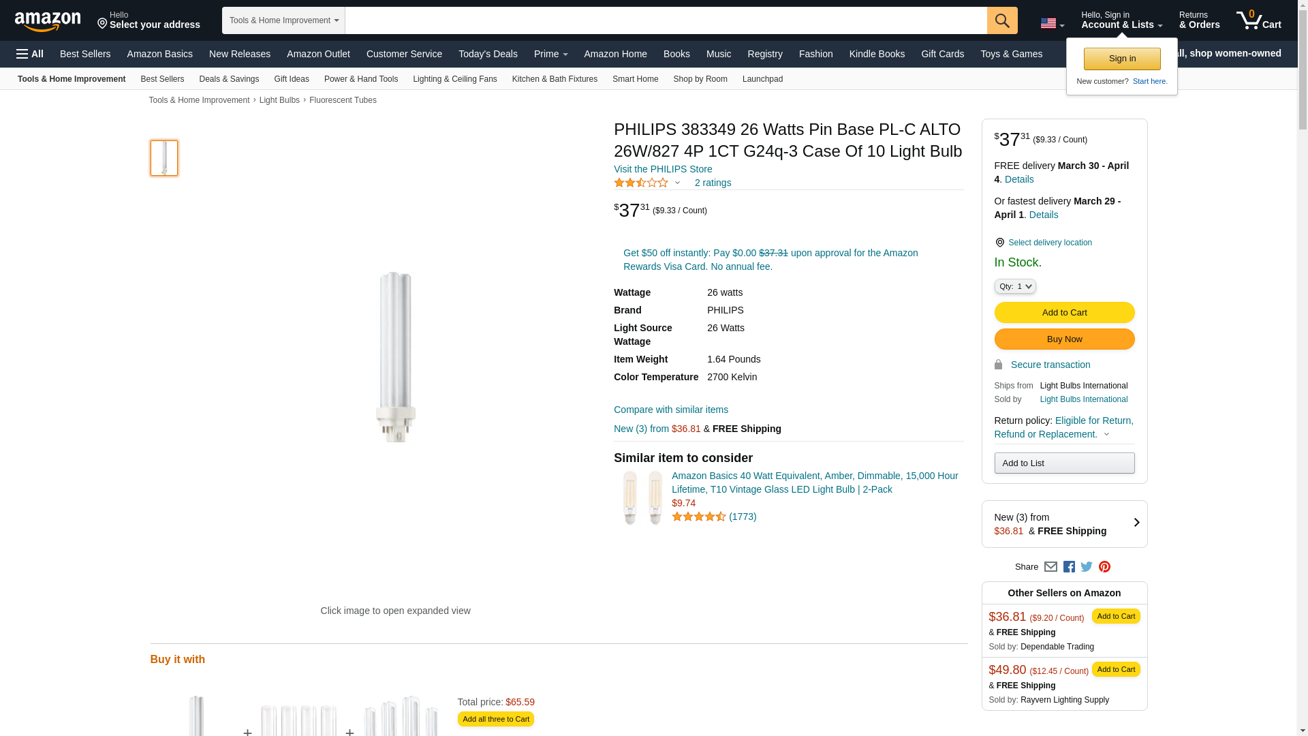Expand the search category dropdown
This screenshot has height=736, width=1308.
(x=283, y=20)
